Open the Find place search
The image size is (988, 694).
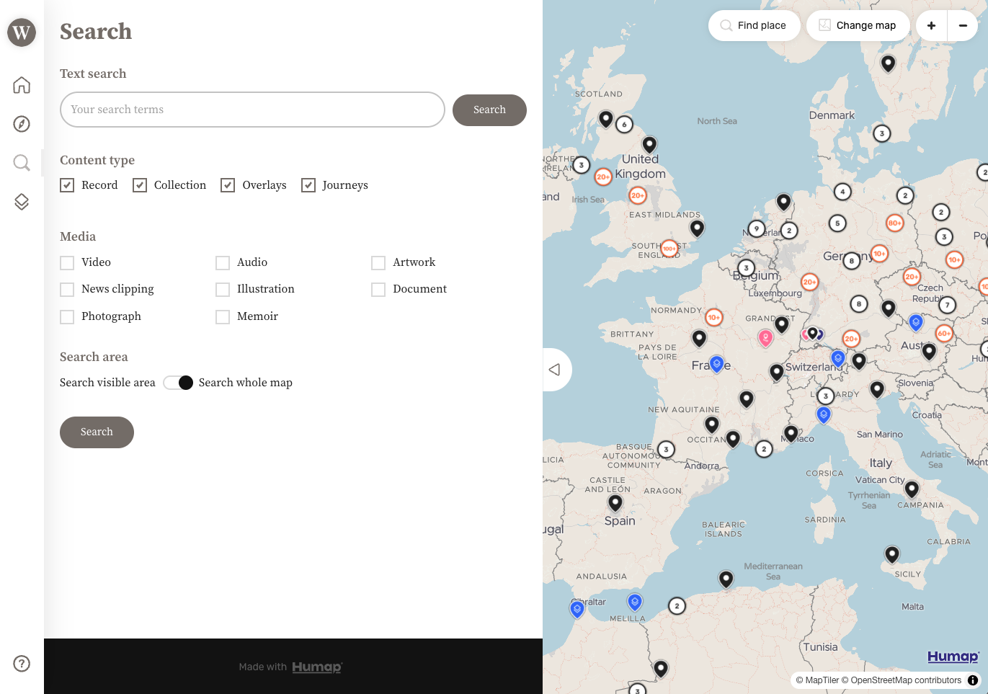[754, 26]
